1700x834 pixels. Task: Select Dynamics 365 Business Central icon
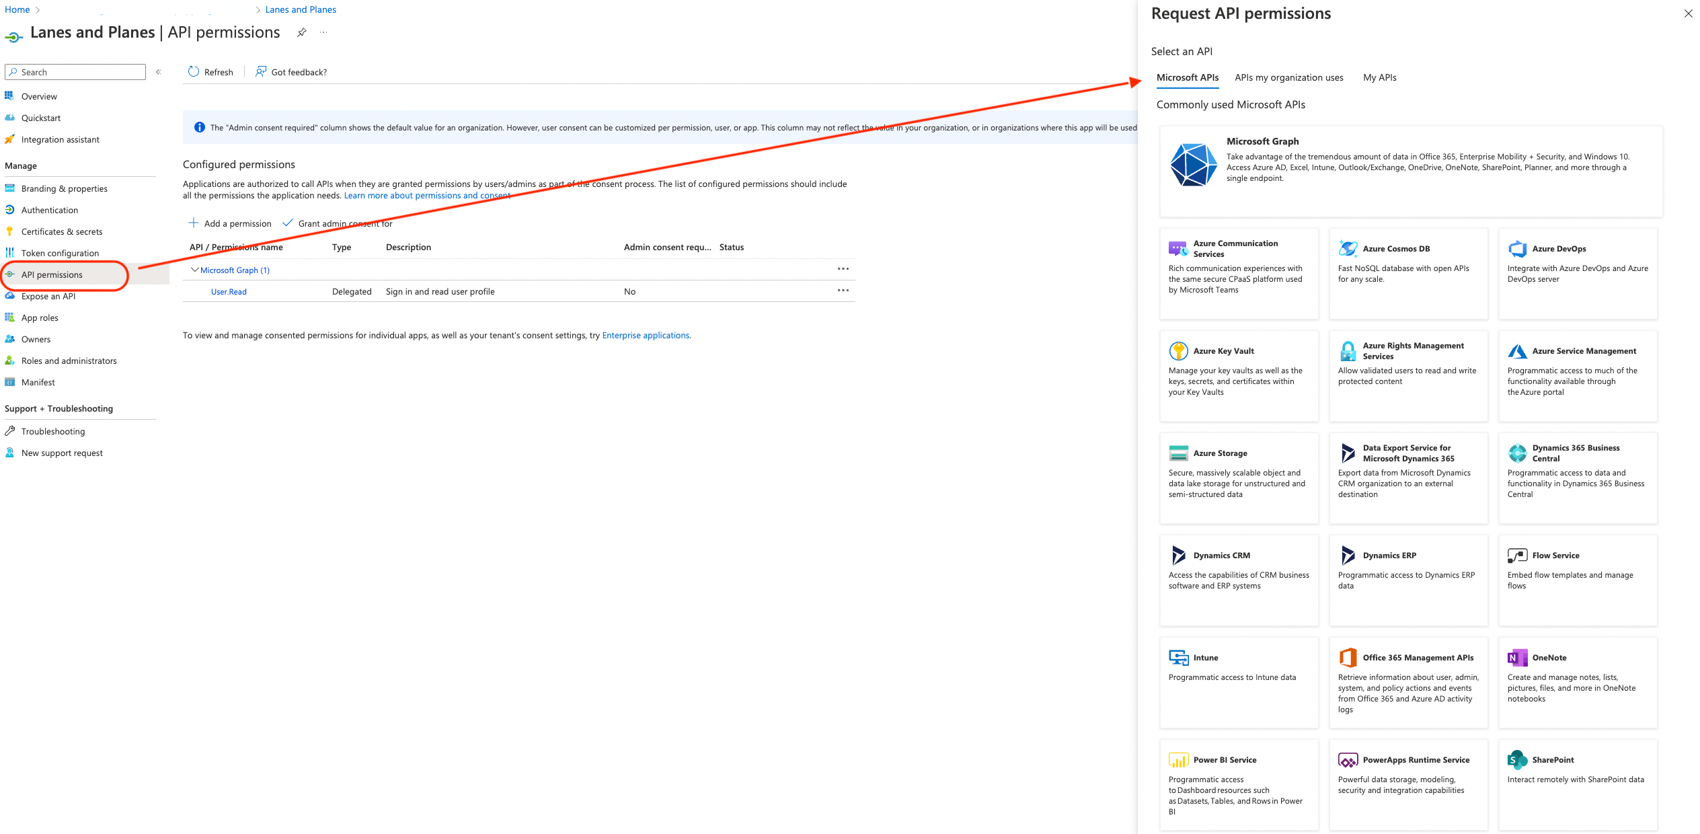click(1517, 453)
